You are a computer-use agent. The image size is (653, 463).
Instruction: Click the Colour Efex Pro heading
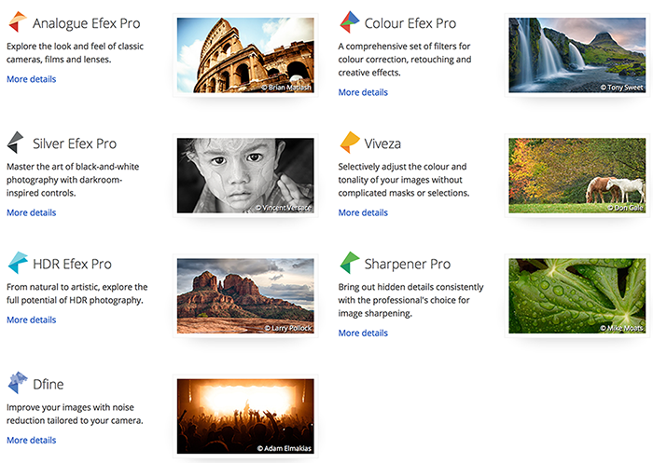click(x=410, y=23)
